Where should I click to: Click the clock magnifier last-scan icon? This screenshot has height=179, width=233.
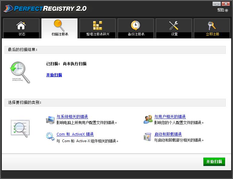(19, 72)
